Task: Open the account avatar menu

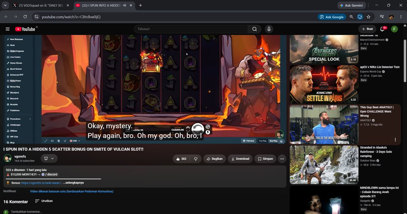Action: point(394,29)
